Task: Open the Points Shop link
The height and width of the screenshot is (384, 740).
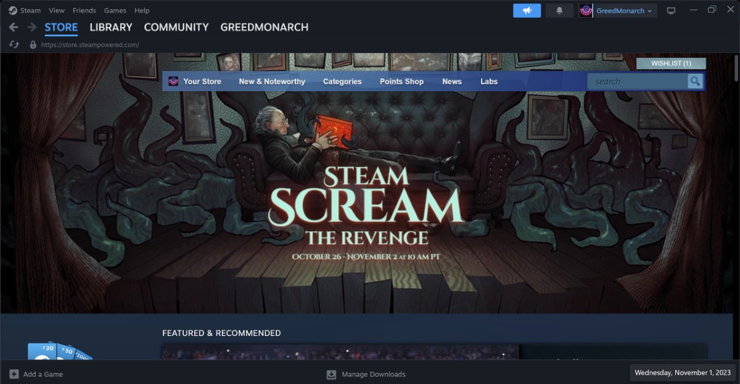Action: pos(401,81)
